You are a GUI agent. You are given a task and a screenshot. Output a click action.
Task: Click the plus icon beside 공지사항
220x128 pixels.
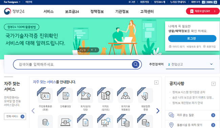(x=214, y=84)
